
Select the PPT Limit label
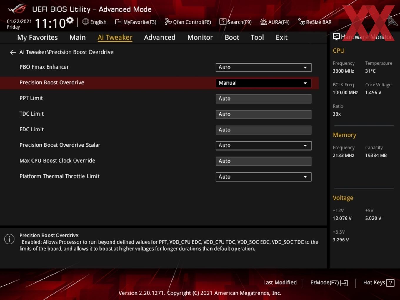pyautogui.click(x=31, y=98)
